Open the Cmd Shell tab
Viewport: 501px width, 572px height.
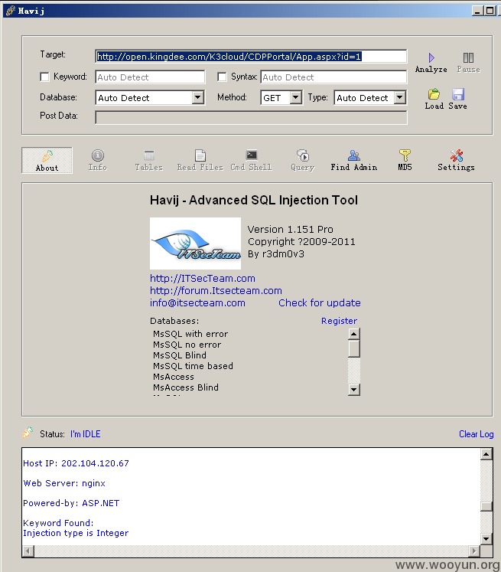[251, 161]
